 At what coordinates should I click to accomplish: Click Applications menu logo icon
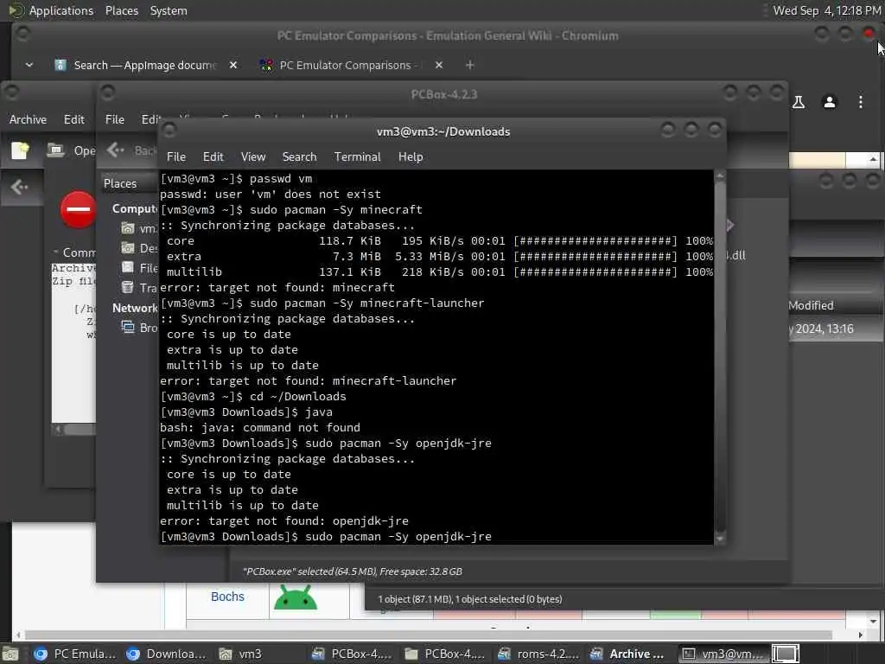(16, 10)
